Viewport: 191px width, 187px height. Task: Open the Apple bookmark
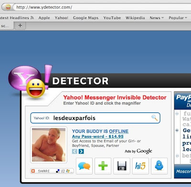[44, 18]
